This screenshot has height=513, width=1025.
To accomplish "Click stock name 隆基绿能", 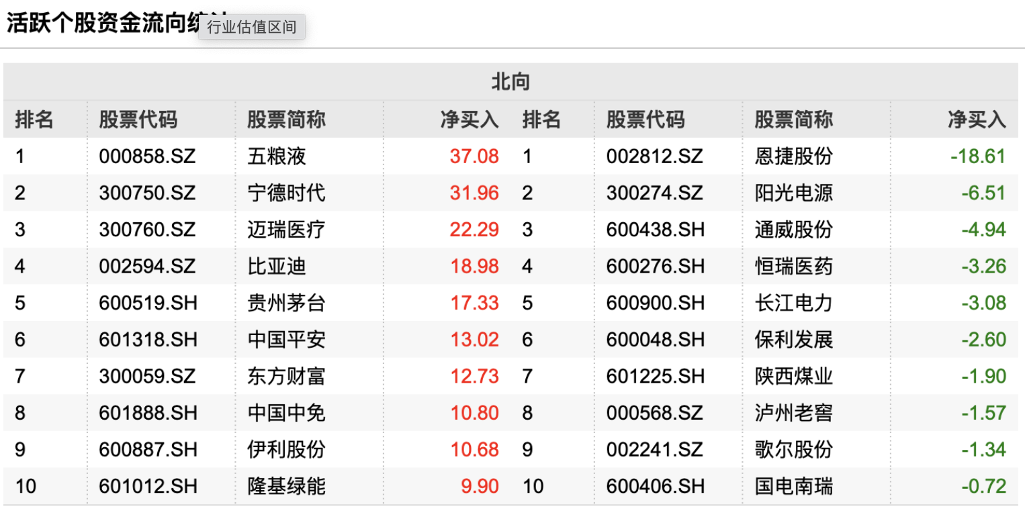I will click(286, 486).
